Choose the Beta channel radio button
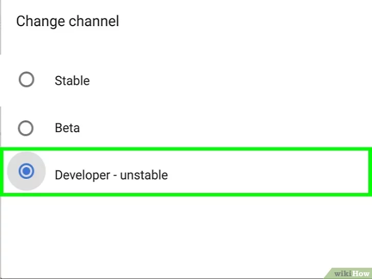 point(26,128)
